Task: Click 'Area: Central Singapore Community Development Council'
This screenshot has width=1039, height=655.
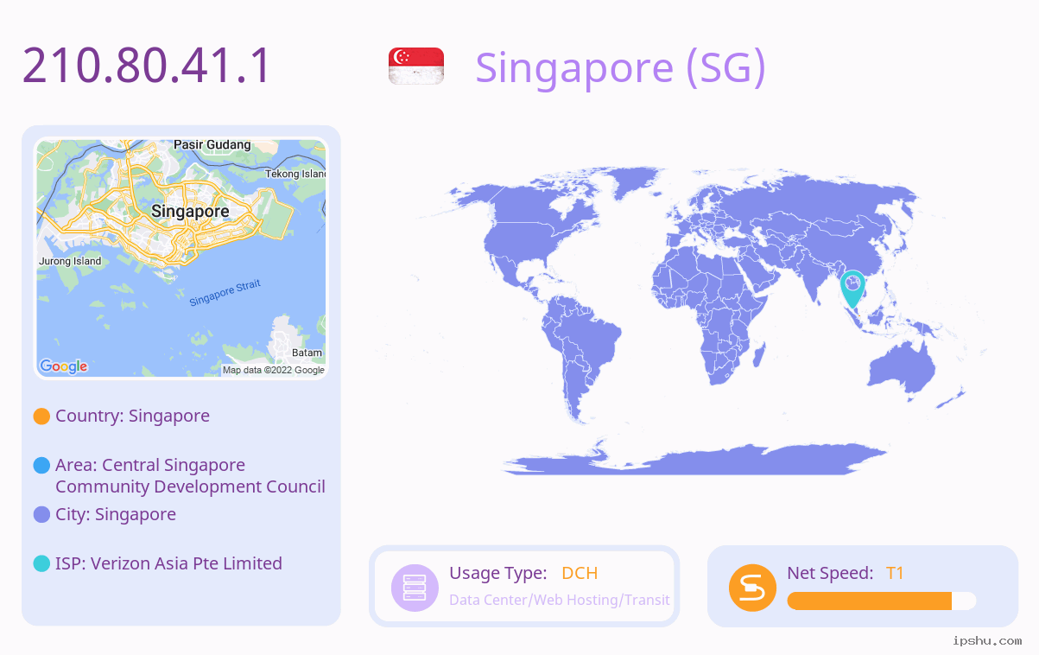Action: (x=190, y=476)
